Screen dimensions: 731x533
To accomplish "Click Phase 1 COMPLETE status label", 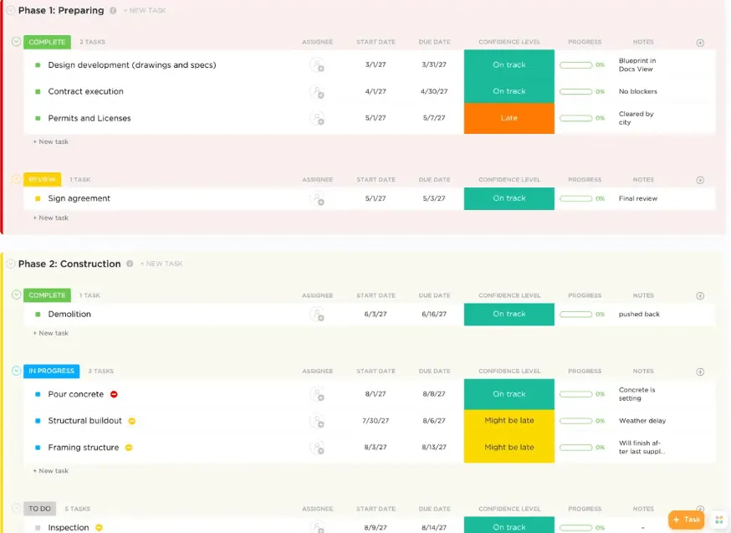I will tap(47, 42).
